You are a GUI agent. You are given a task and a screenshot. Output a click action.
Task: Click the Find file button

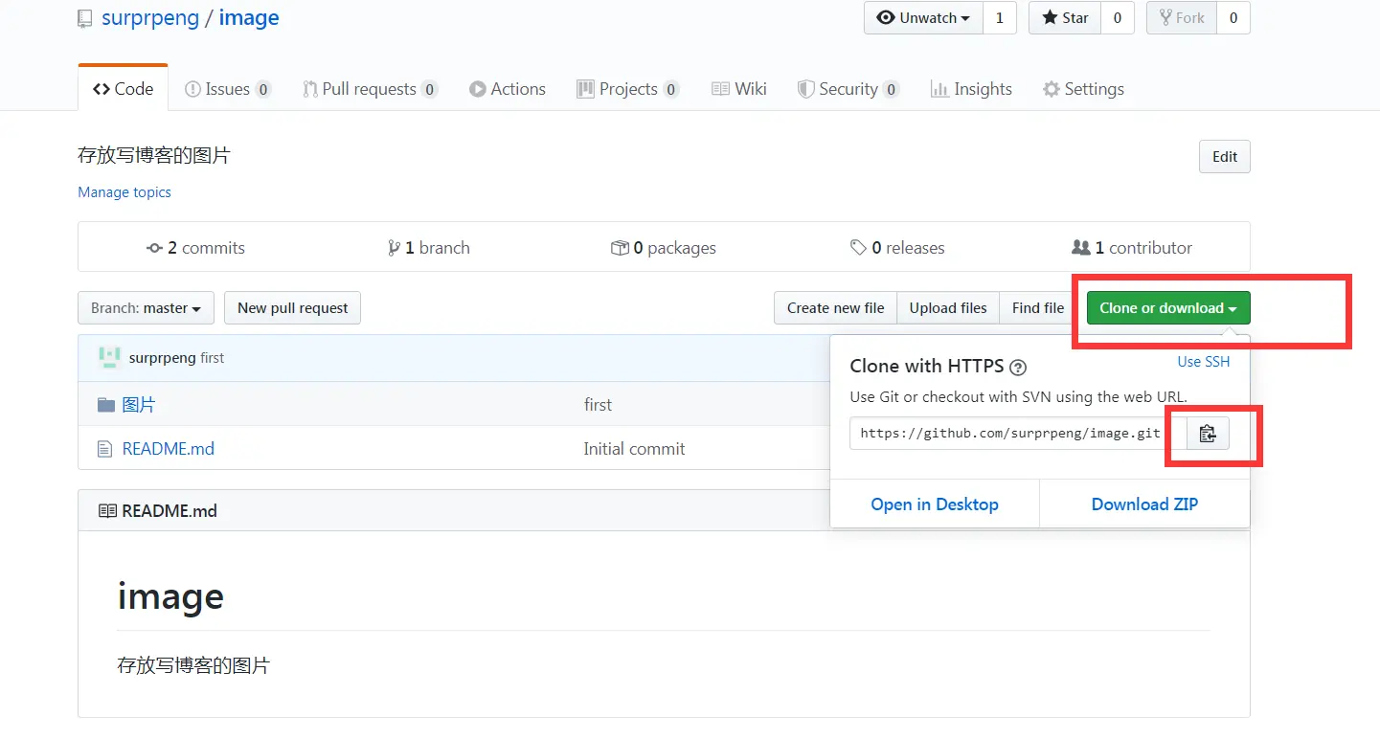(x=1038, y=308)
